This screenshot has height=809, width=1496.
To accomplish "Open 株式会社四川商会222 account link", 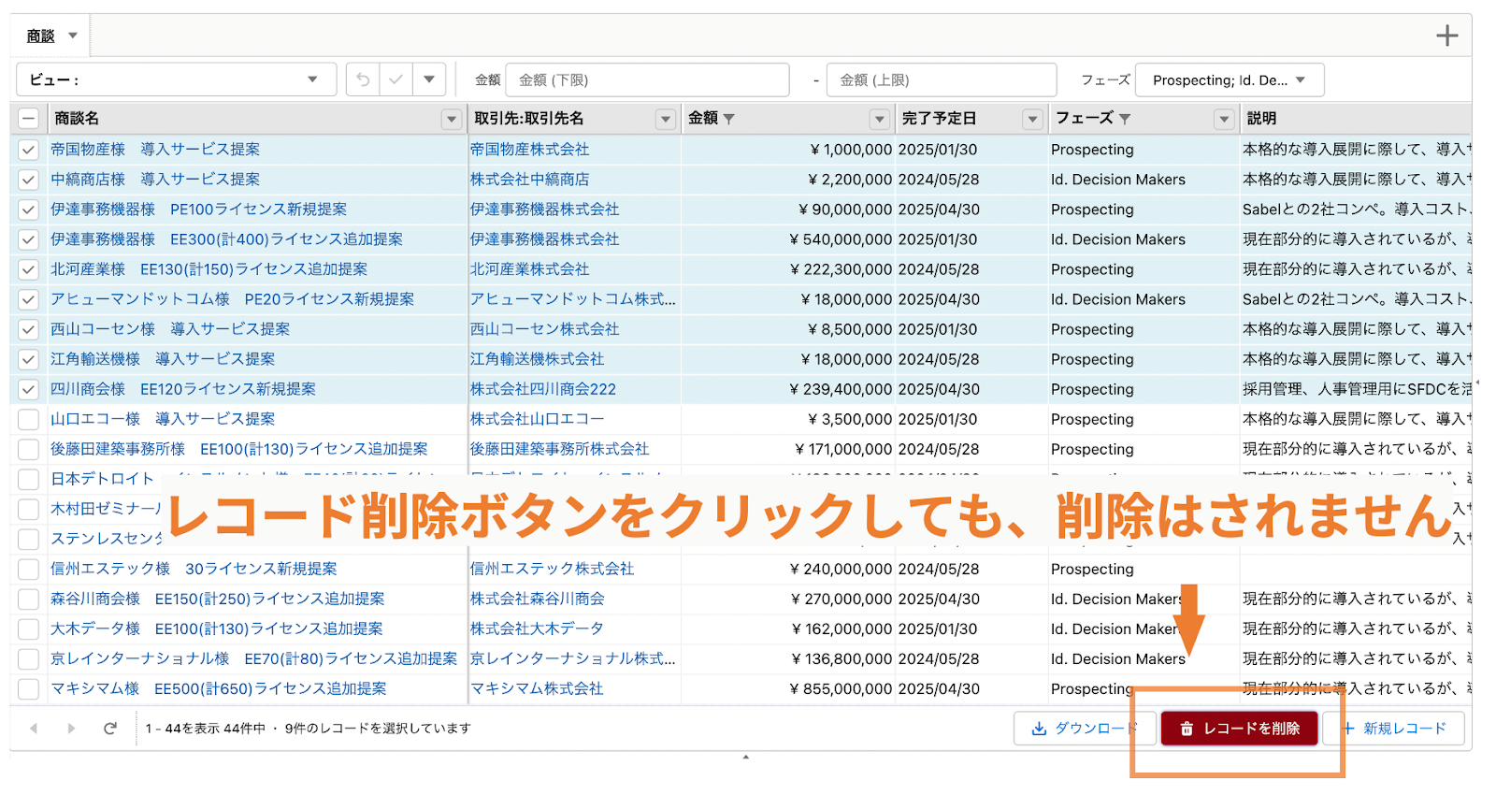I will [x=543, y=389].
